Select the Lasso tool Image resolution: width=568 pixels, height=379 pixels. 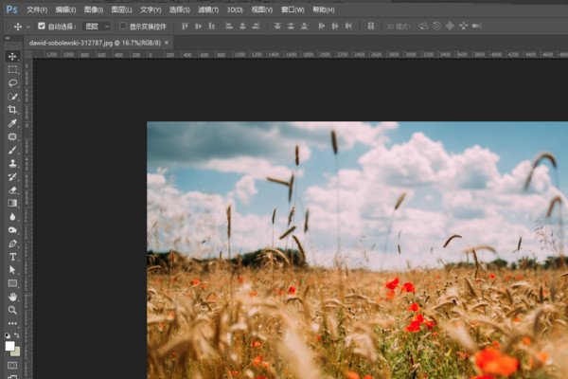pos(13,82)
